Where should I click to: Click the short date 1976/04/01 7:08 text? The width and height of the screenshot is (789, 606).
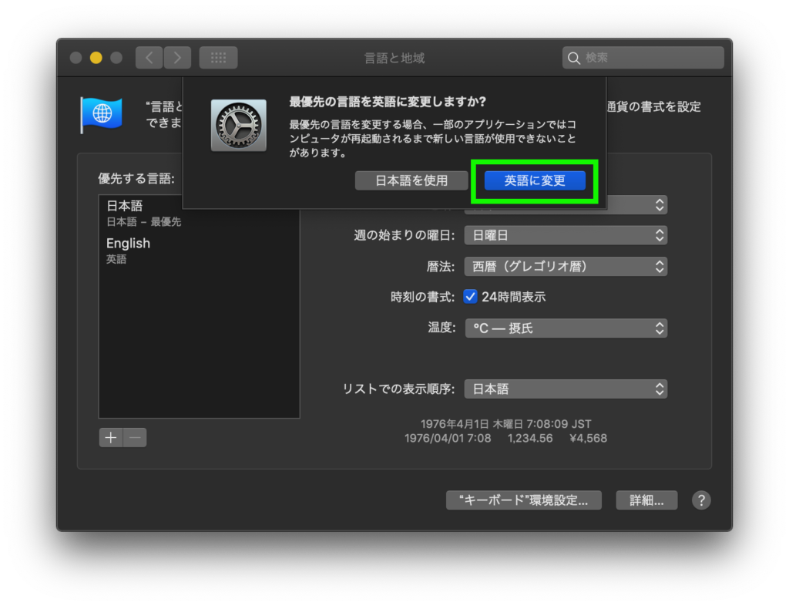coord(448,439)
